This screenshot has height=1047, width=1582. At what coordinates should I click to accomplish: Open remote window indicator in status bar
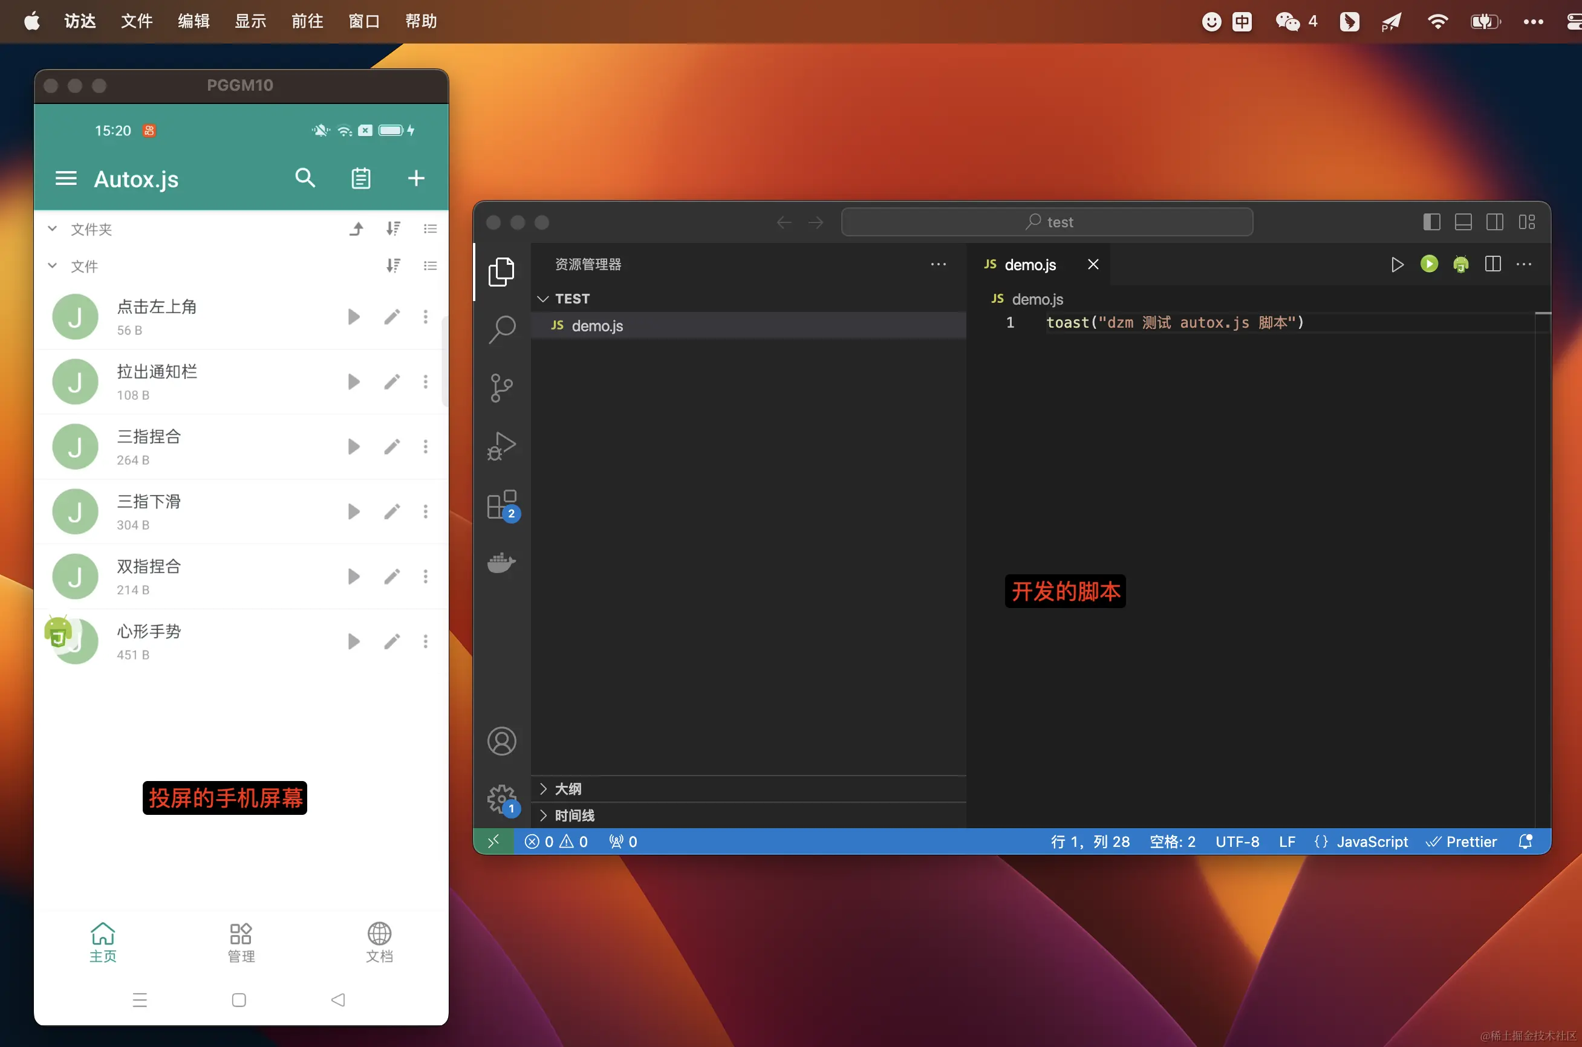click(493, 841)
